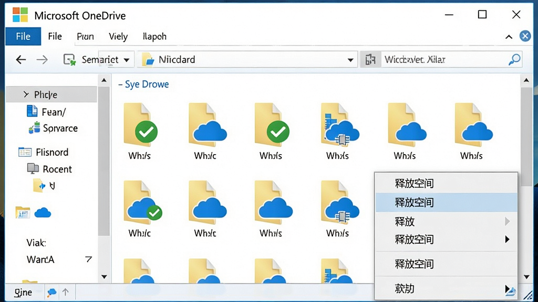Select Flisnord in the navigation pane
The image size is (538, 302).
[x=52, y=152]
